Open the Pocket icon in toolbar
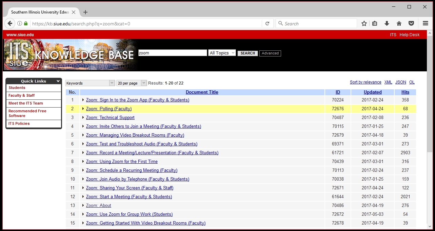 411,23
